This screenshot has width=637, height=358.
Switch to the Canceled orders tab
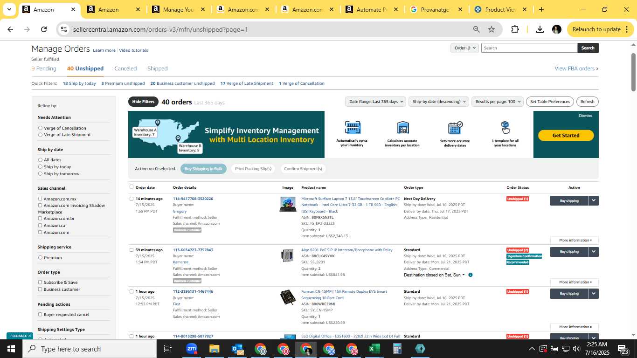coord(125,69)
